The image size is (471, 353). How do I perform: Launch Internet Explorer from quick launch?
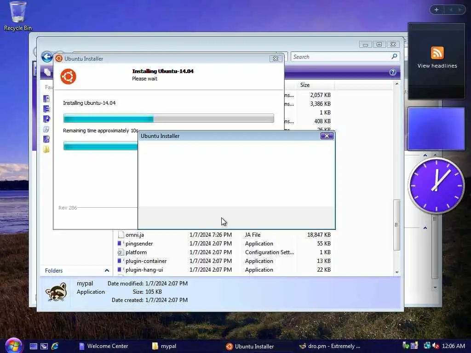point(55,346)
